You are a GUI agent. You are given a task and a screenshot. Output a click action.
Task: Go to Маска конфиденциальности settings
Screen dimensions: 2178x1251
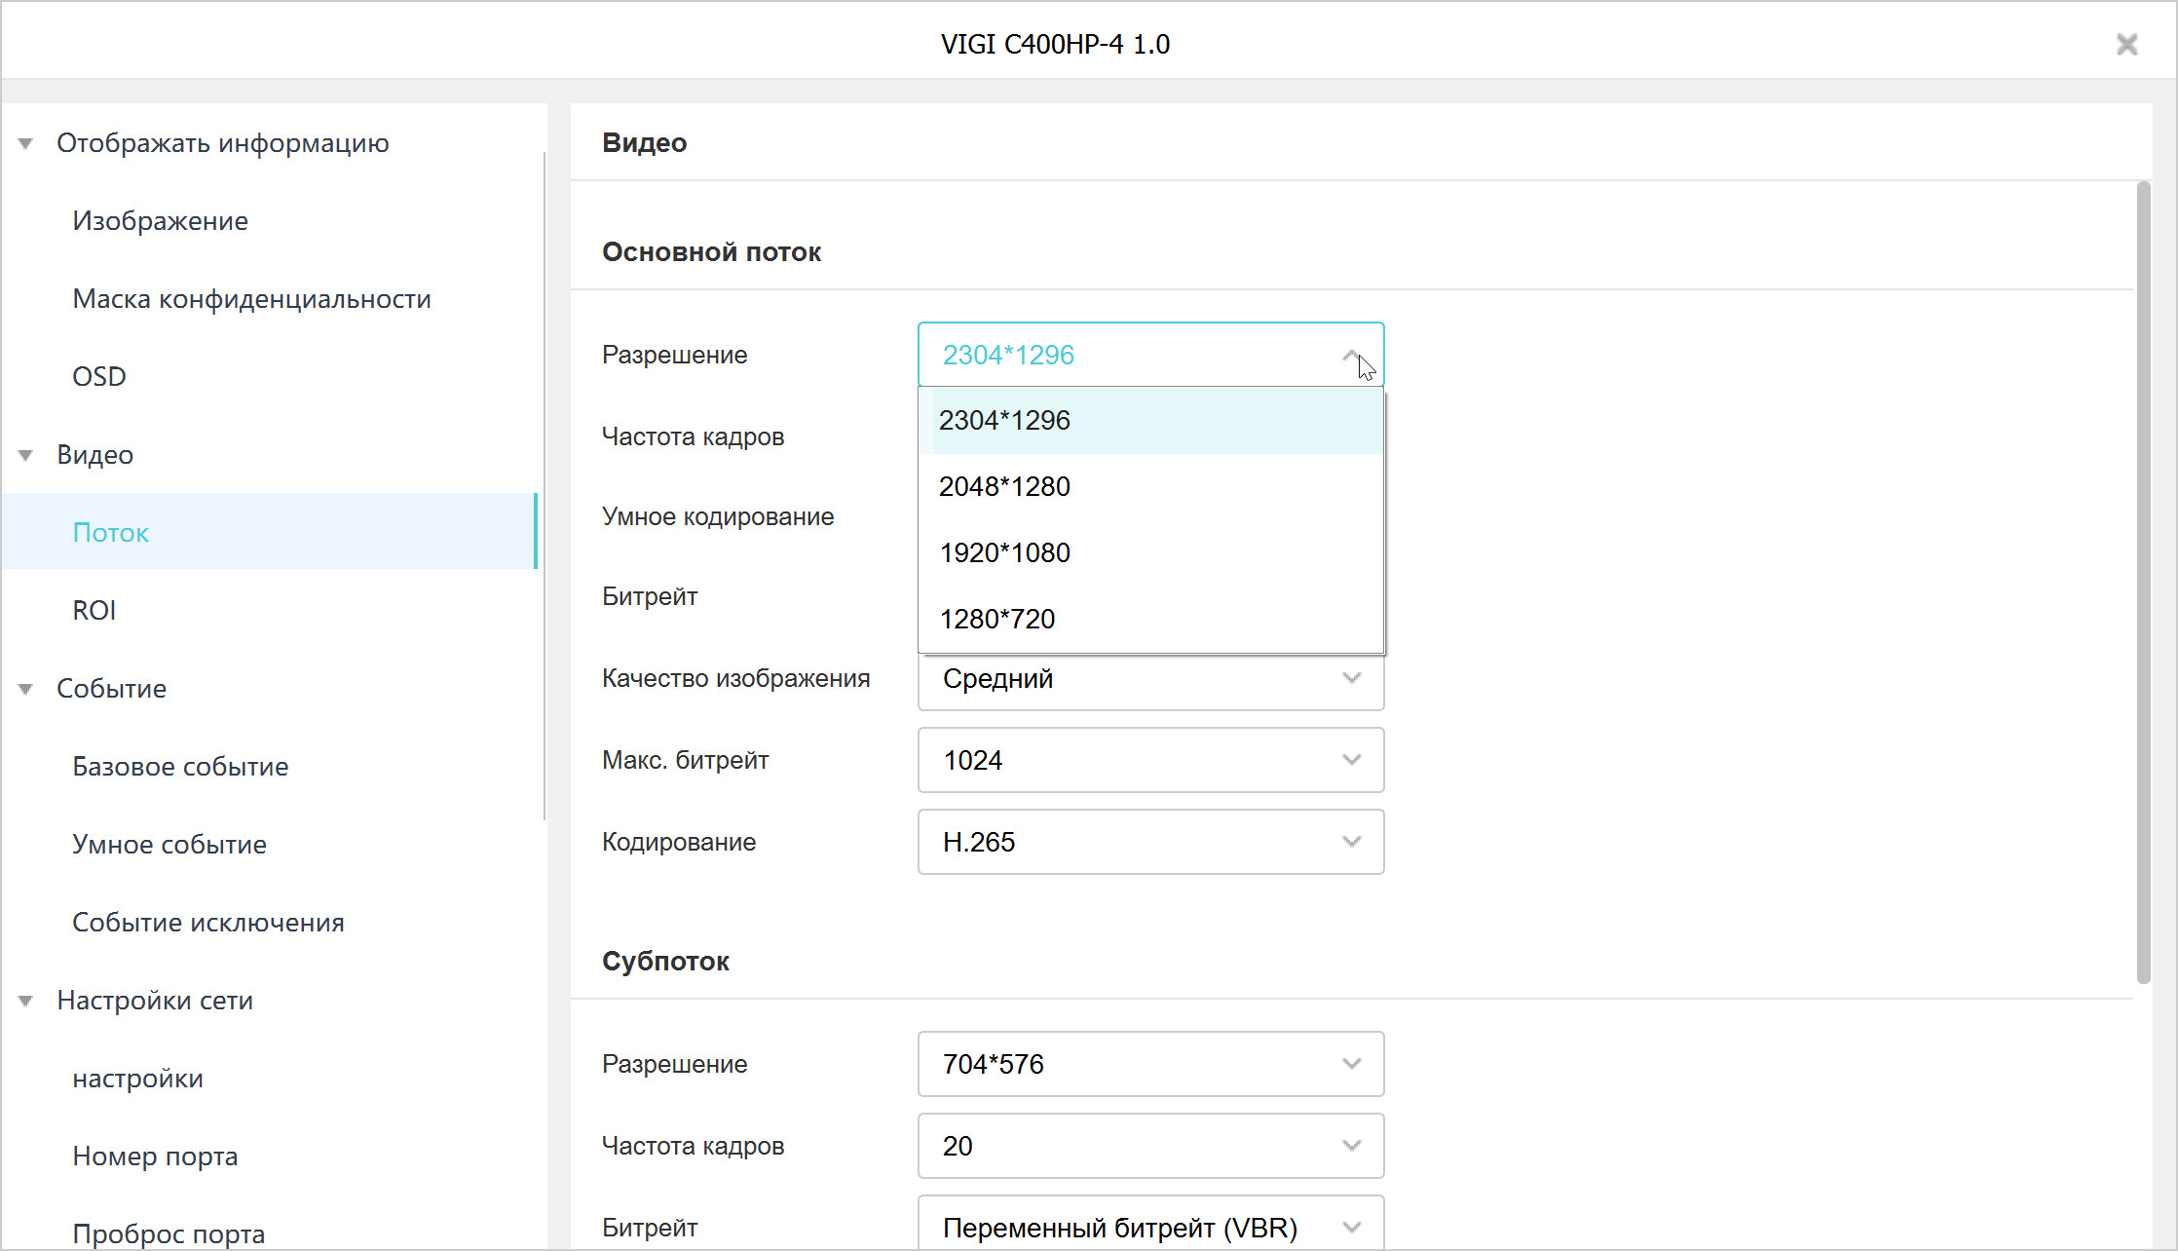(251, 299)
